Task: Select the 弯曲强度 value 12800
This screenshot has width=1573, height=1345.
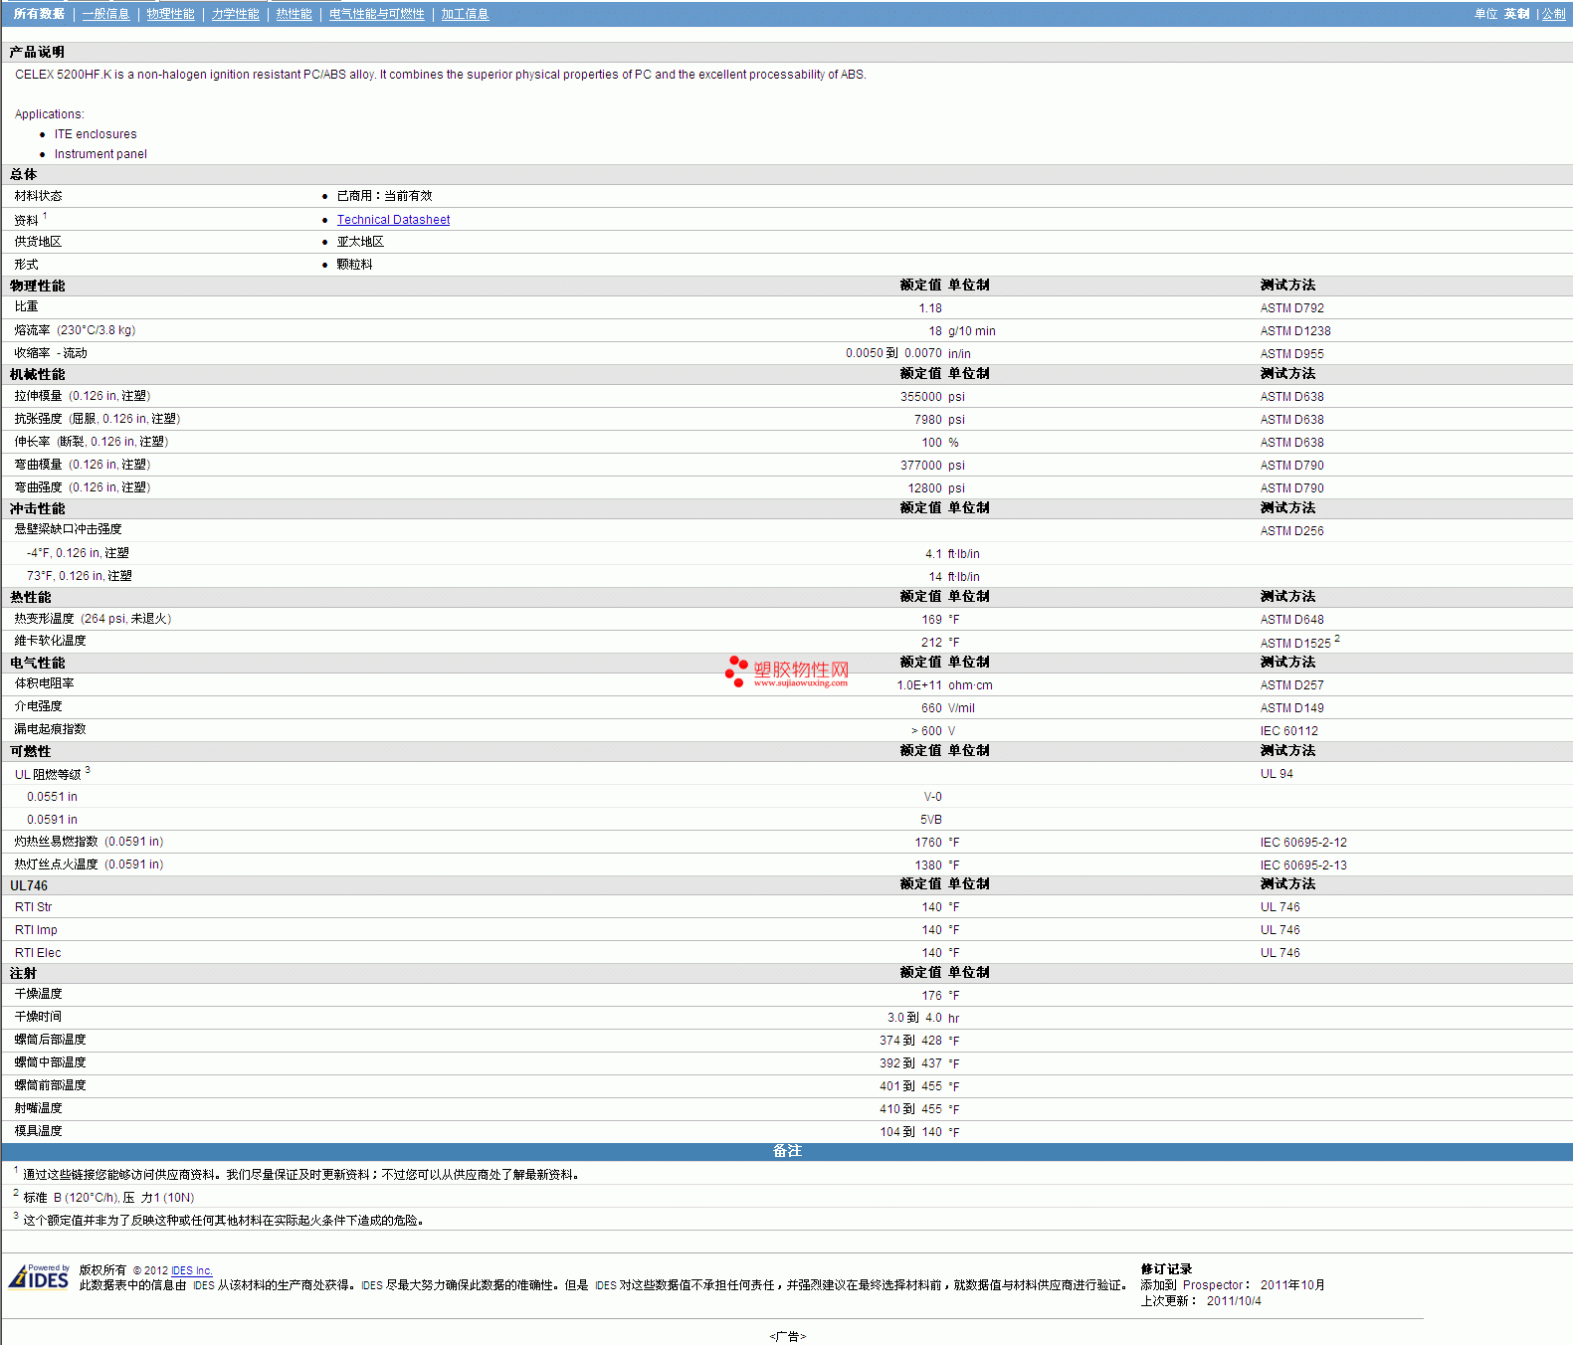Action: coord(924,488)
